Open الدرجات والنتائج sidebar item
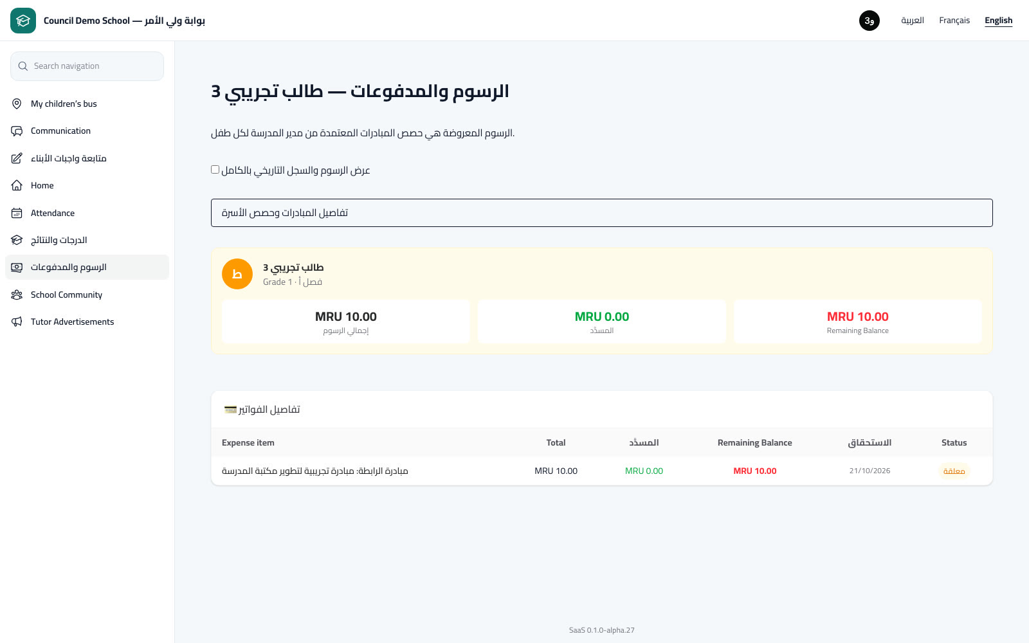 coord(87,240)
